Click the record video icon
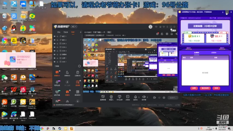The width and height of the screenshot is (233, 131). pos(154,98)
